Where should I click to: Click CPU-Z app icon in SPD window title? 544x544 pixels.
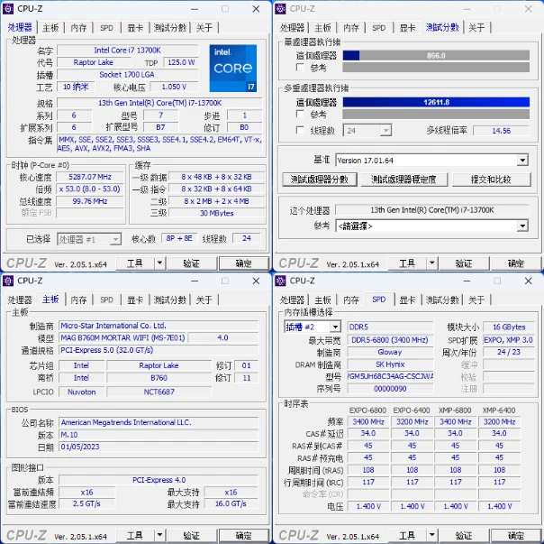(280, 281)
